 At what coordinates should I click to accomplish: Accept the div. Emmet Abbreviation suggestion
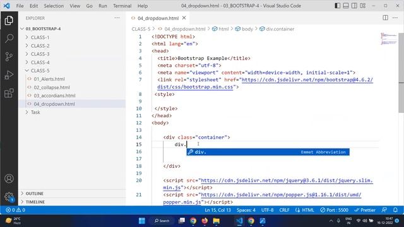(268, 152)
